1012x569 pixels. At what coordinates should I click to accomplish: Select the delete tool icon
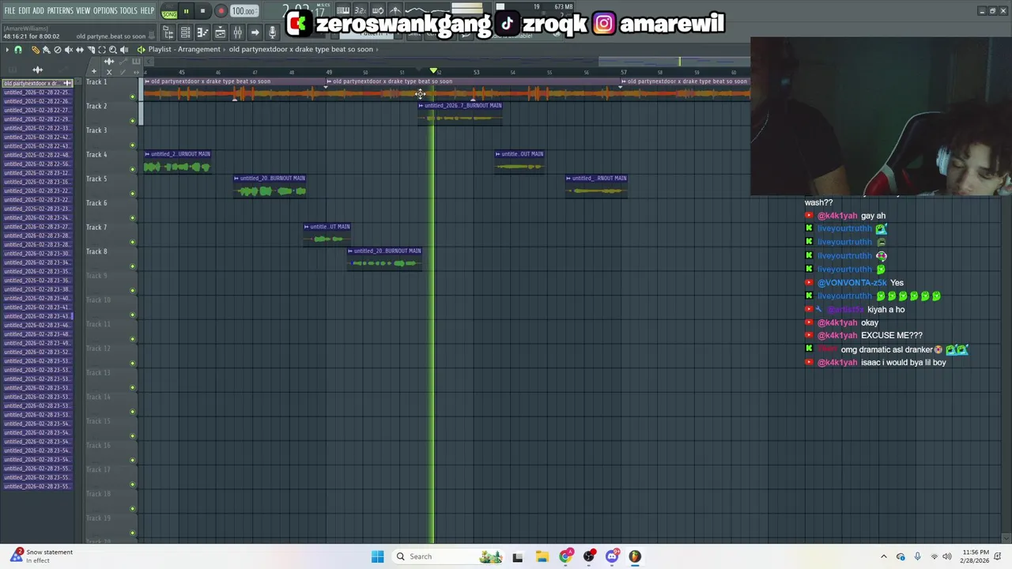click(58, 50)
